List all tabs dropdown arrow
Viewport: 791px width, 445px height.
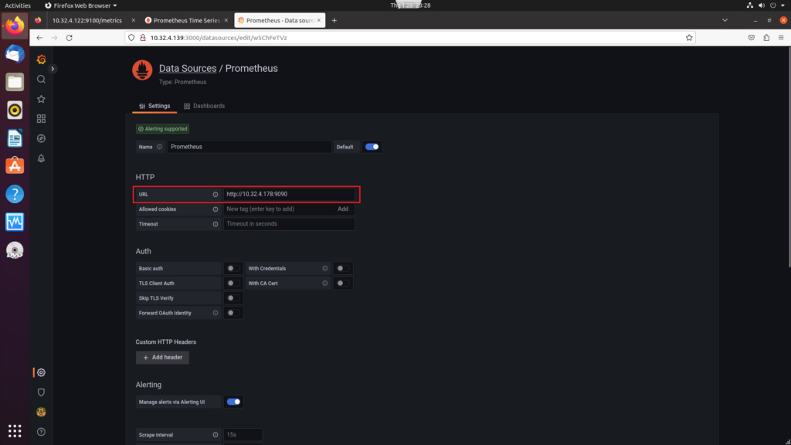[725, 21]
